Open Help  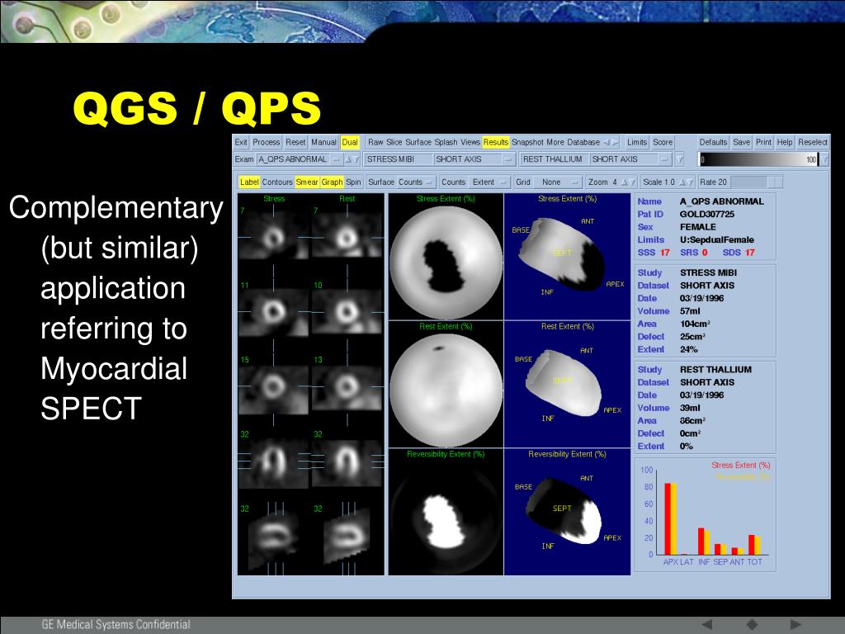[785, 142]
